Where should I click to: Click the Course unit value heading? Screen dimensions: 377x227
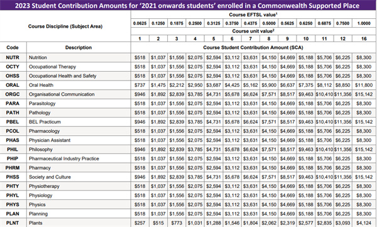pos(253,31)
